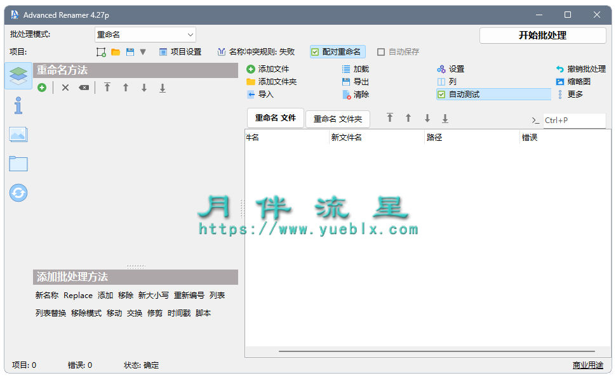Open the 添加文件 menu

point(268,69)
